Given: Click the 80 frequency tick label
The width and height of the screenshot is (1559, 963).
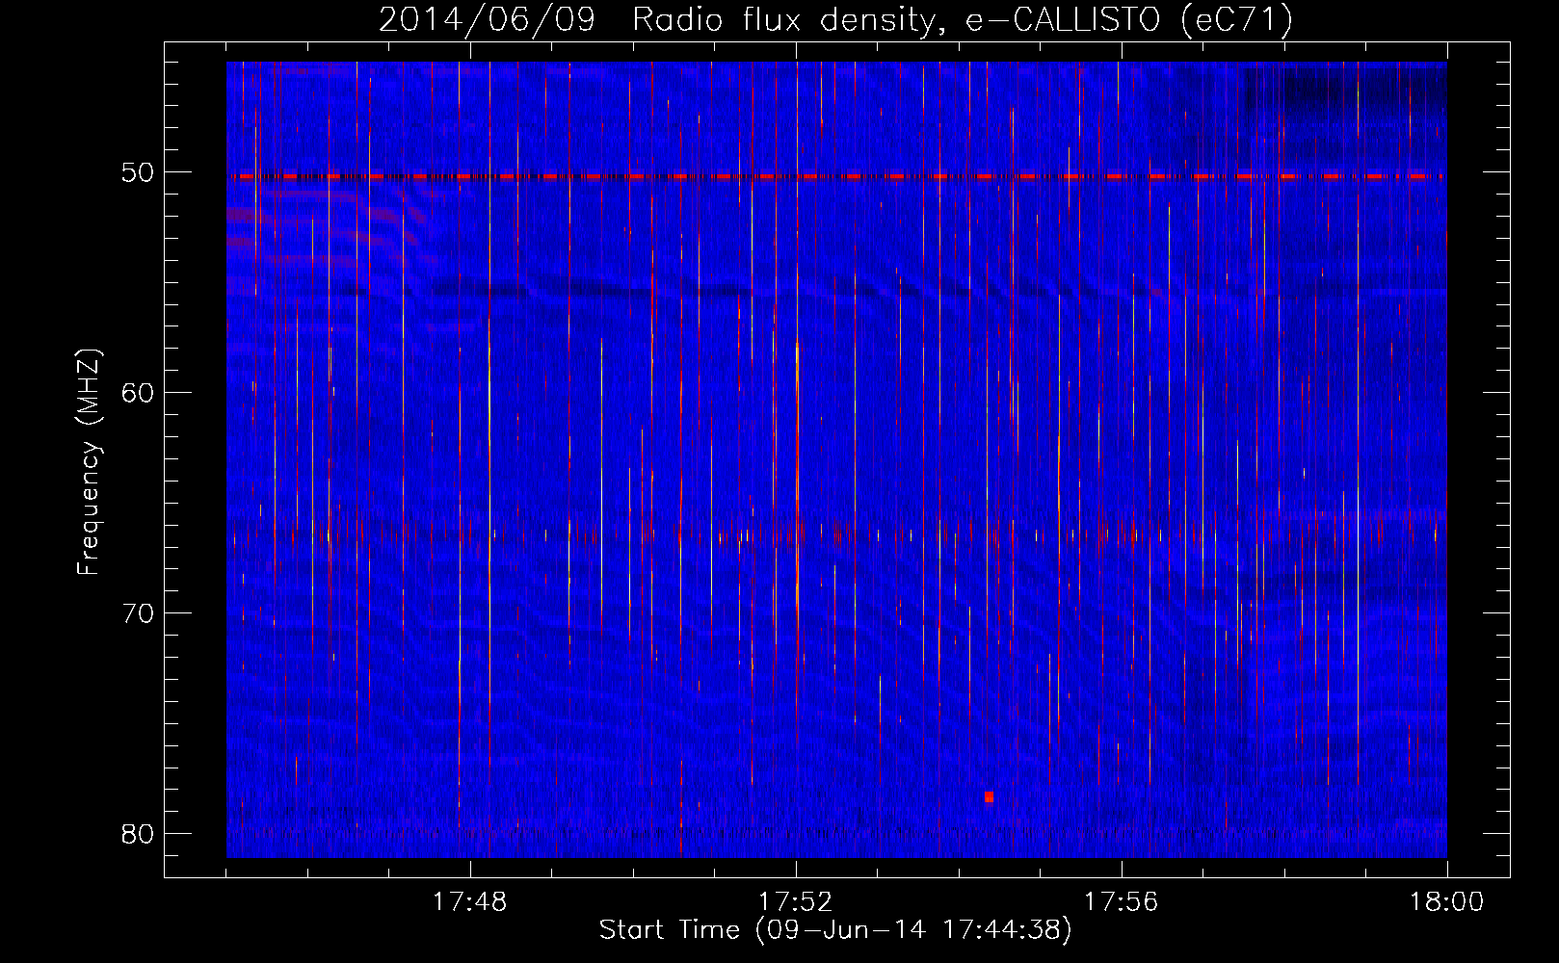Looking at the screenshot, I should 138,834.
